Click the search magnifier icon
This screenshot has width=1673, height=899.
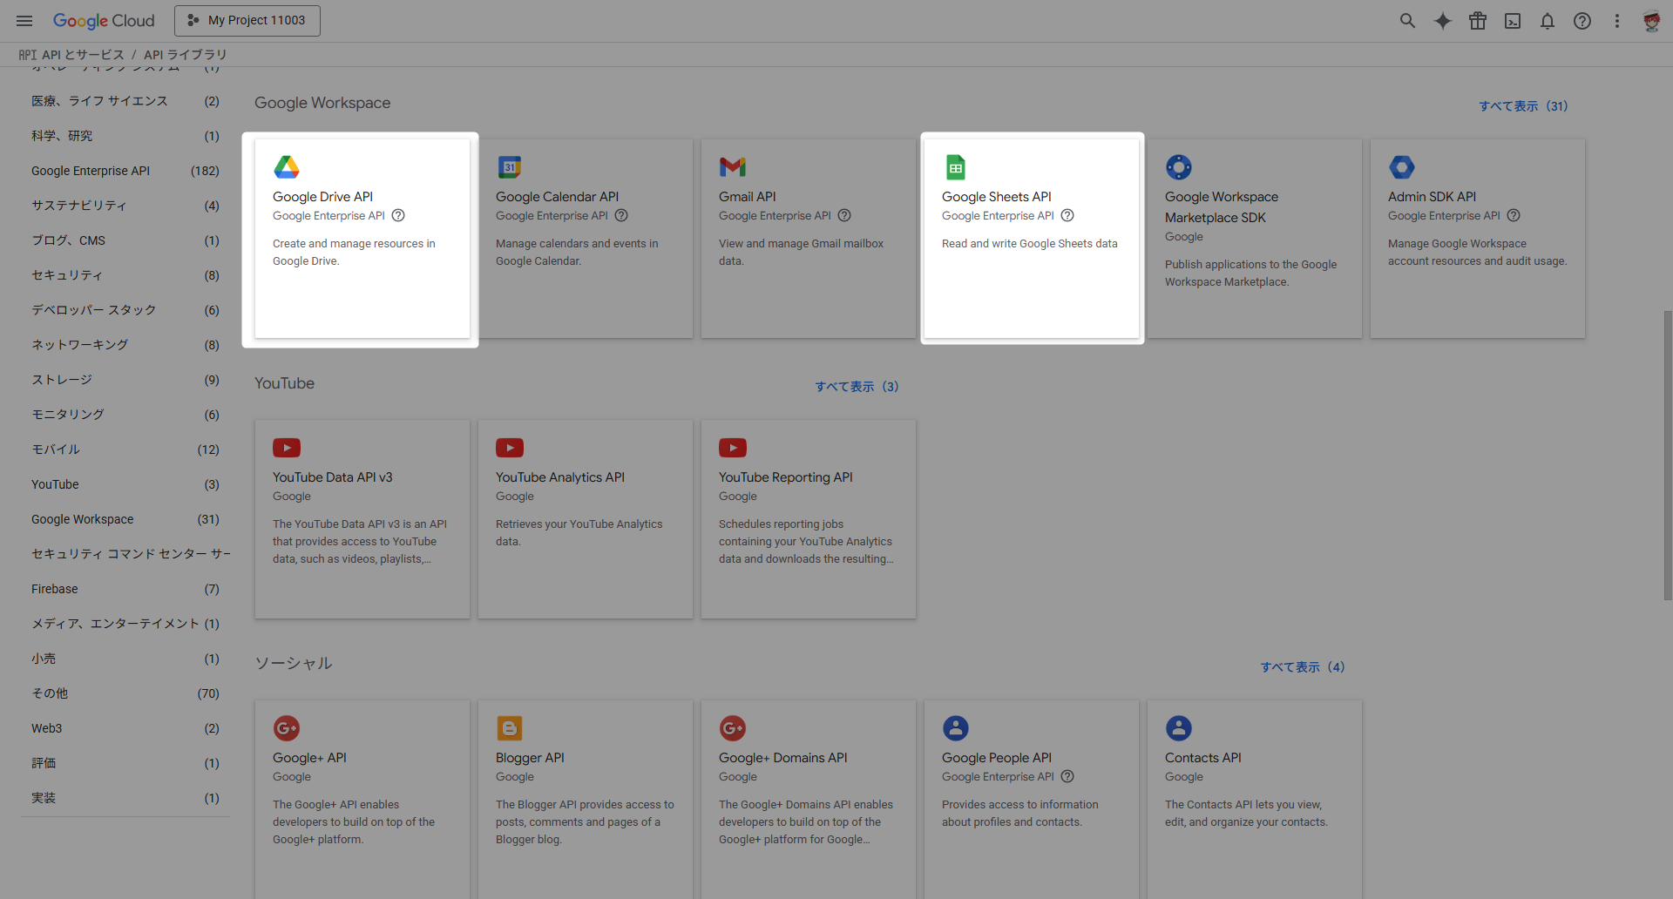click(1407, 21)
